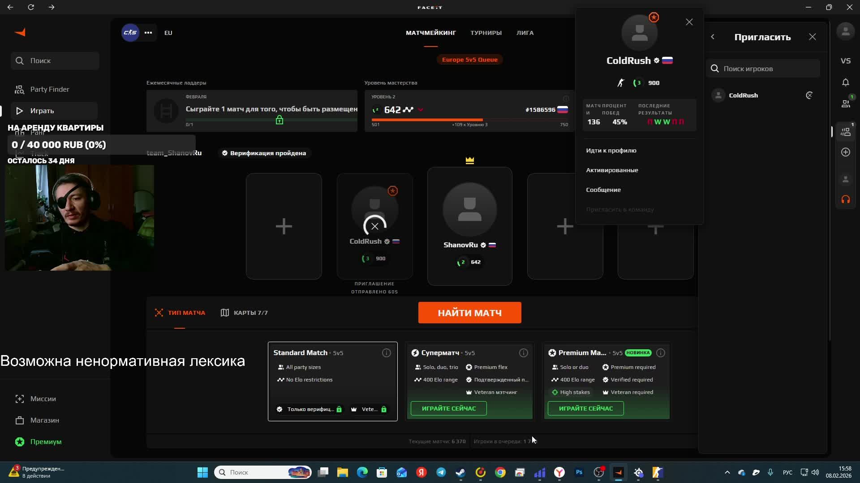Click the orange headset support icon

(x=845, y=199)
